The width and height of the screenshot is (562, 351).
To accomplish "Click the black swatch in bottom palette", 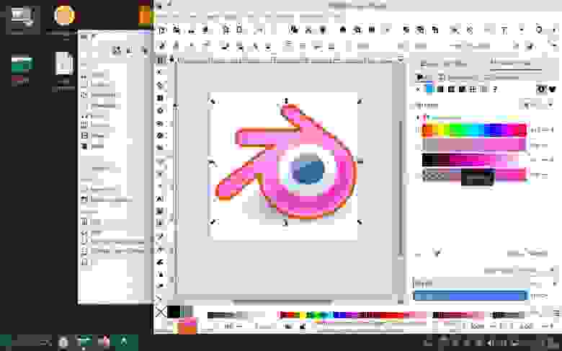I will 174,311.
